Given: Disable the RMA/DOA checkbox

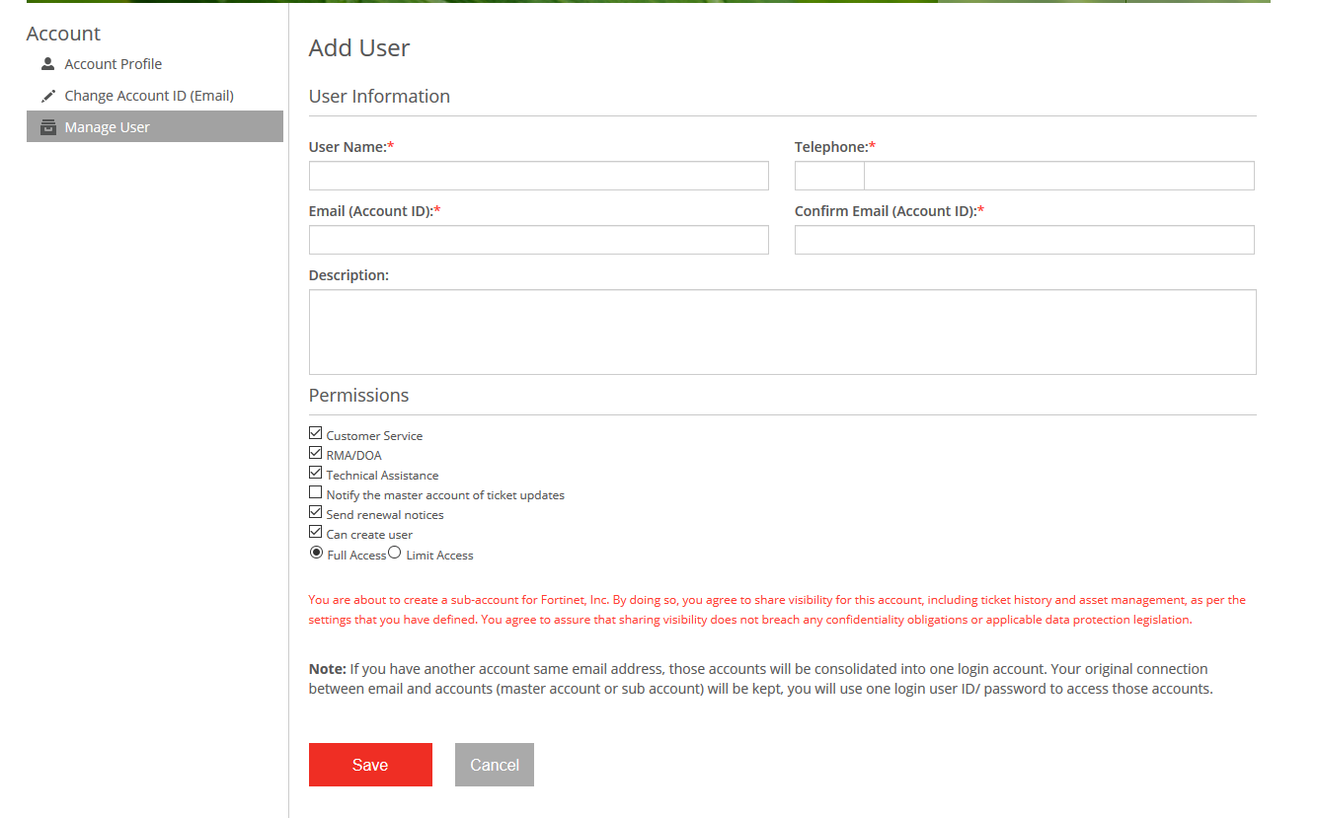Looking at the screenshot, I should coord(316,452).
